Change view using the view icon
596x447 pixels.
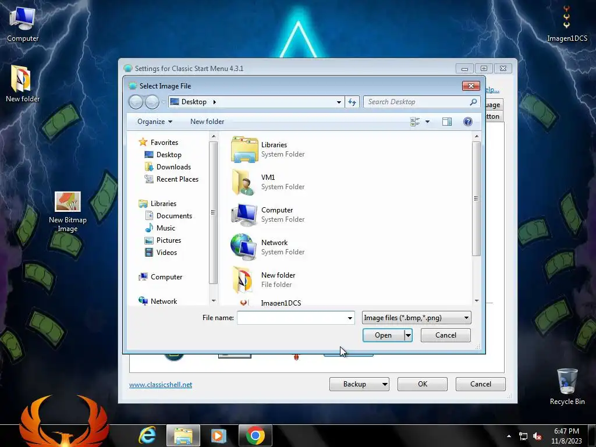415,122
